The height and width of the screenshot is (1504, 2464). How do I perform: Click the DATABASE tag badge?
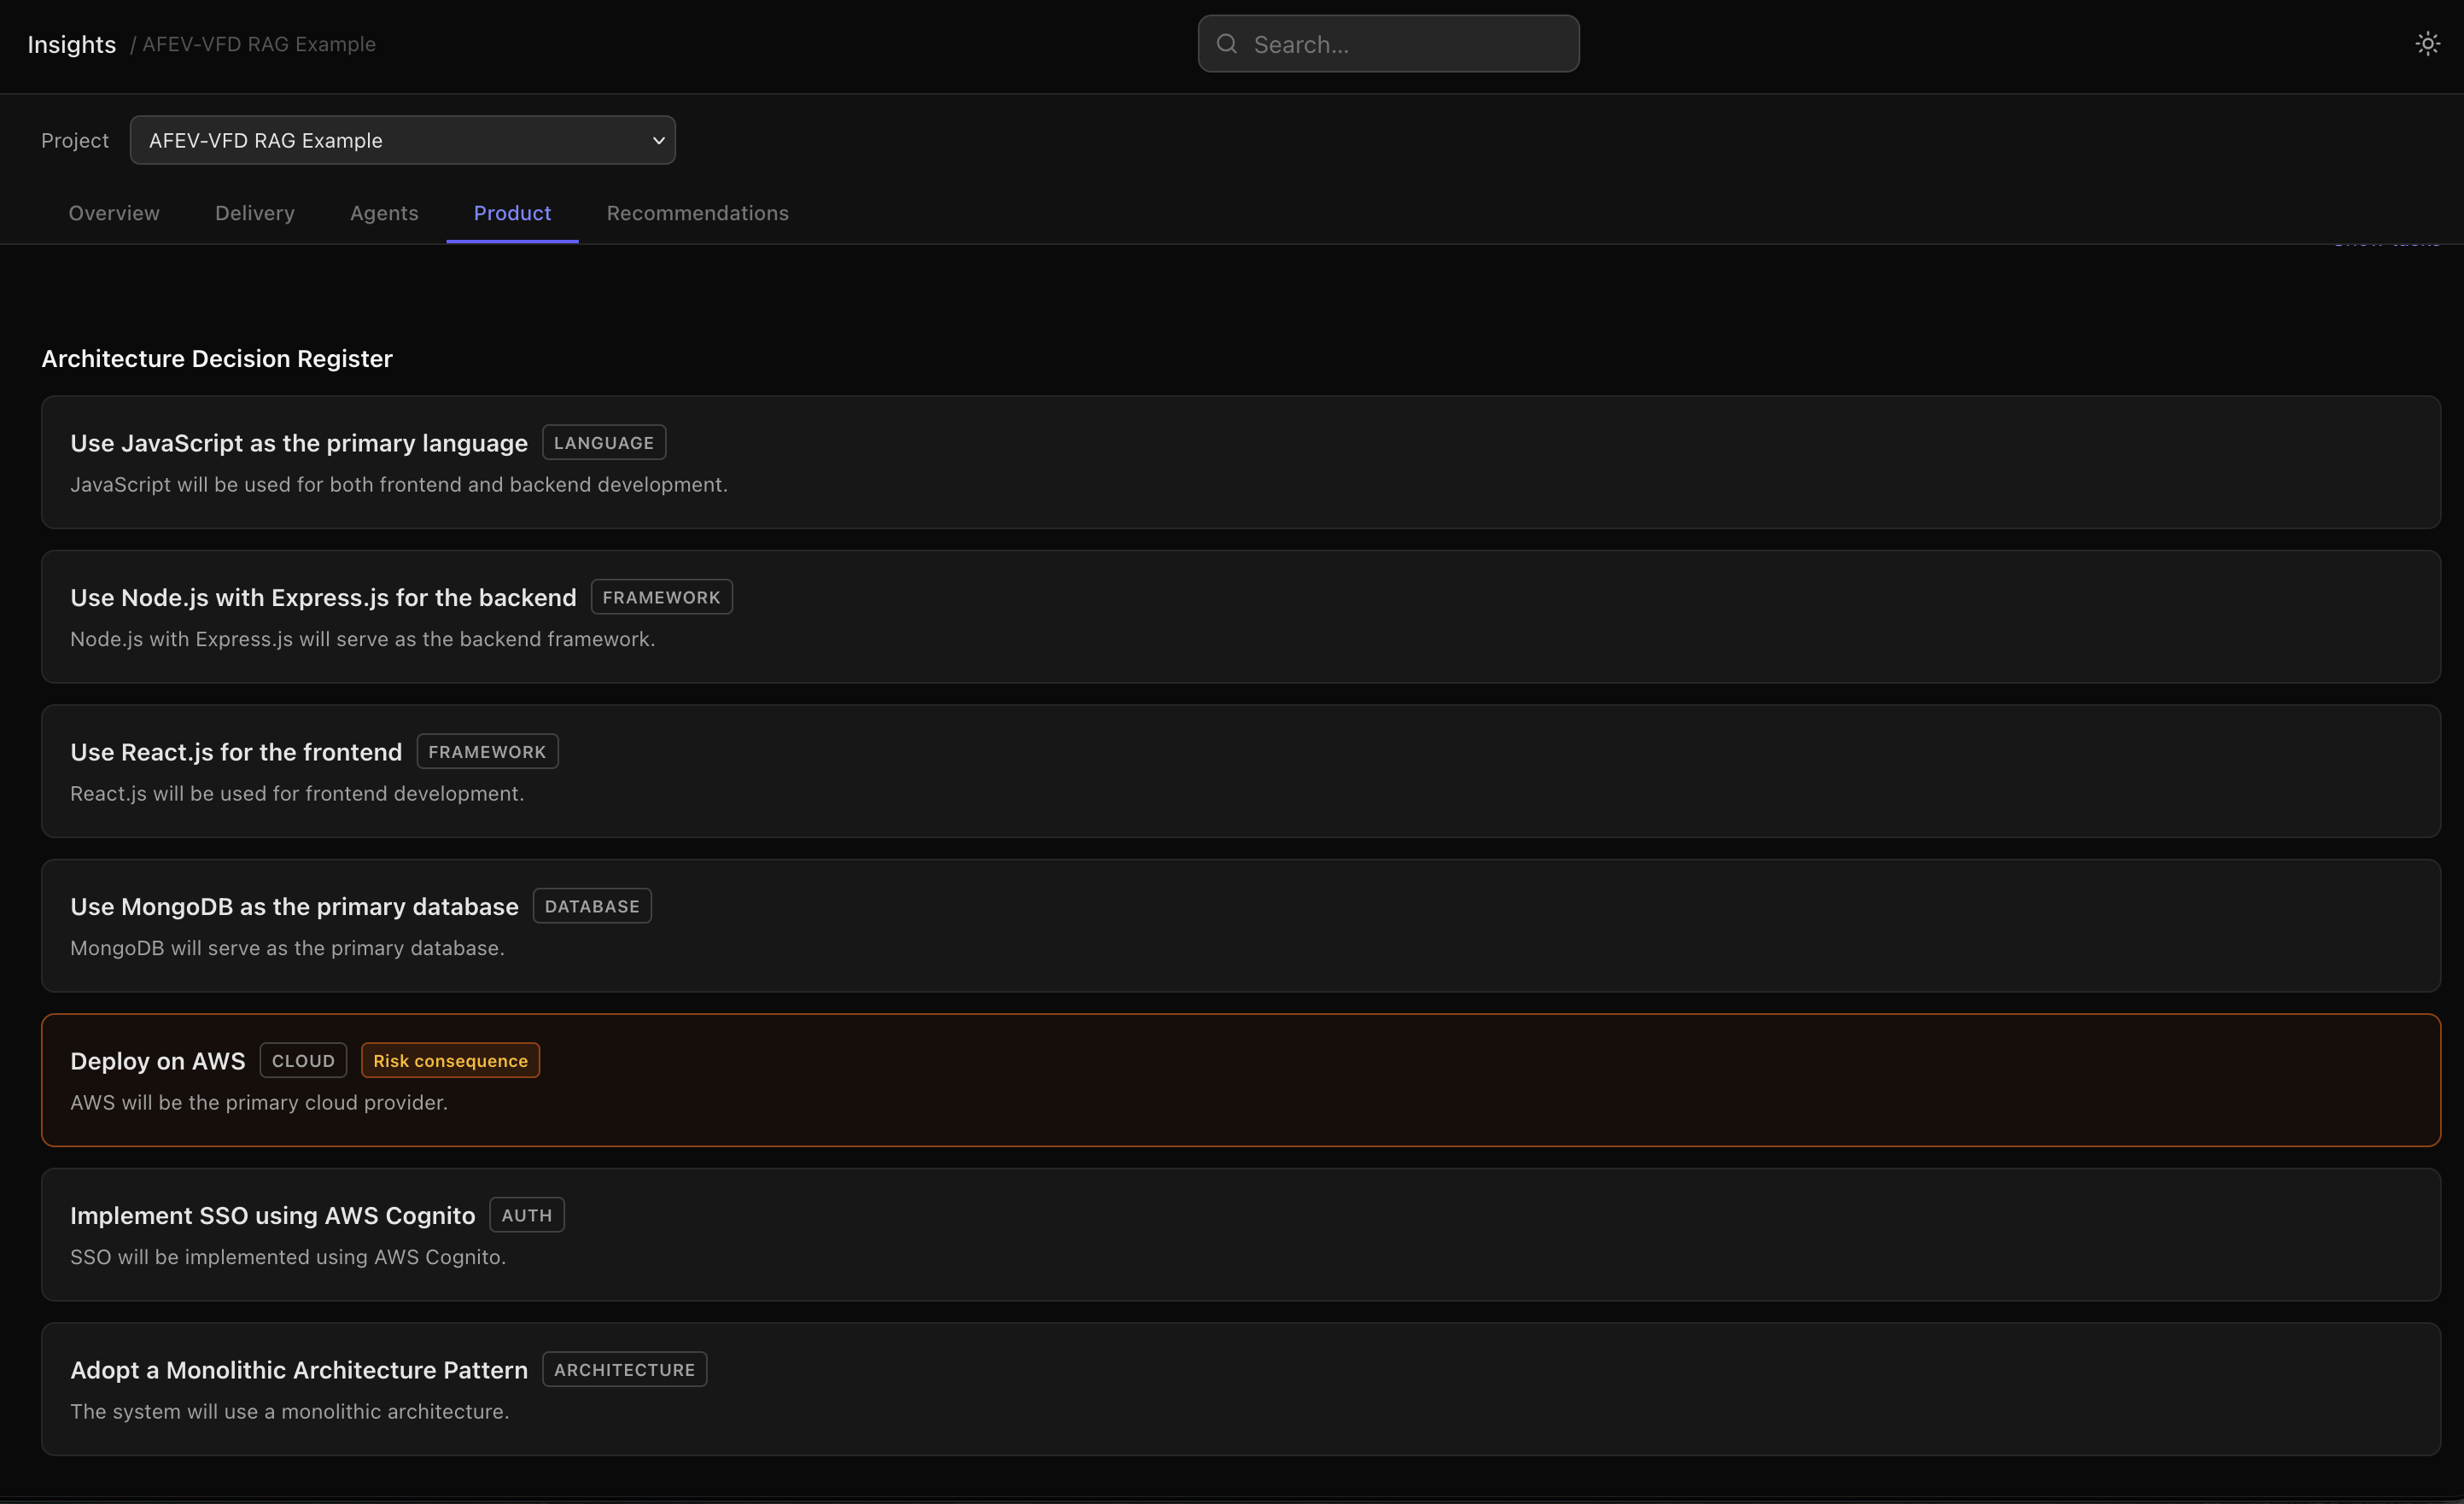tap(592, 906)
